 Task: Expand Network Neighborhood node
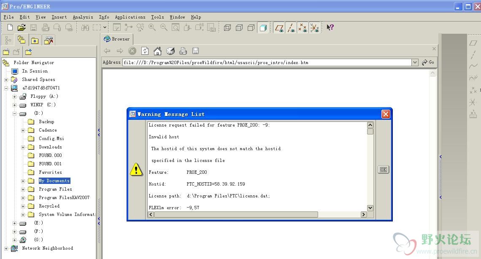[x=6, y=248]
